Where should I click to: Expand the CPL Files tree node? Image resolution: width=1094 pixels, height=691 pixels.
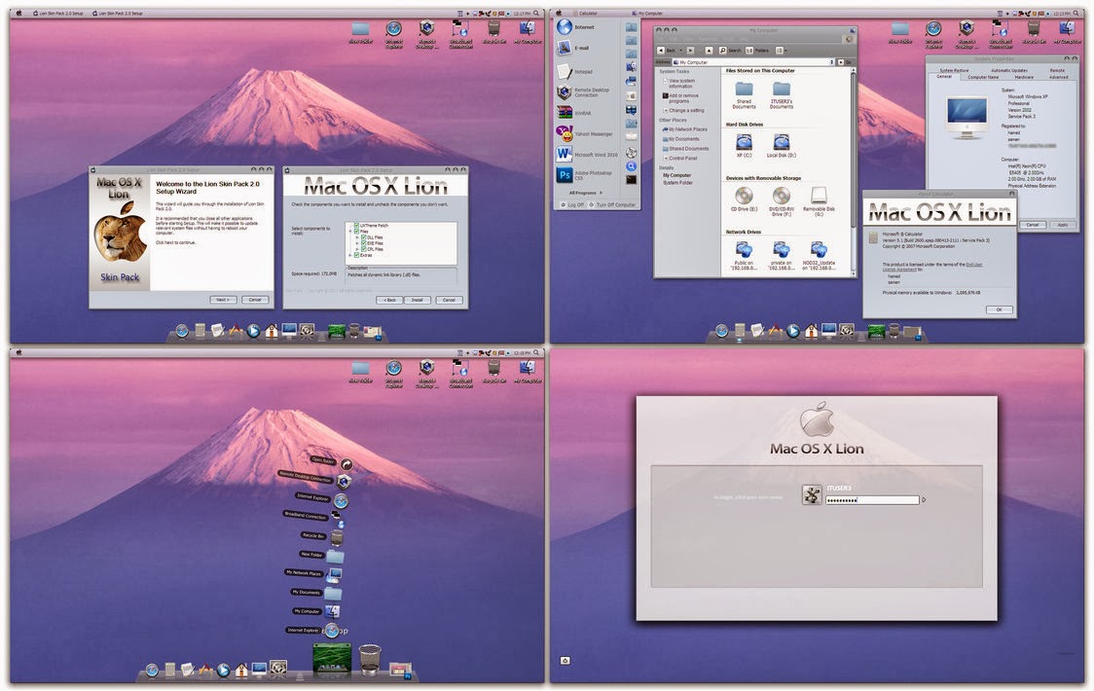357,248
